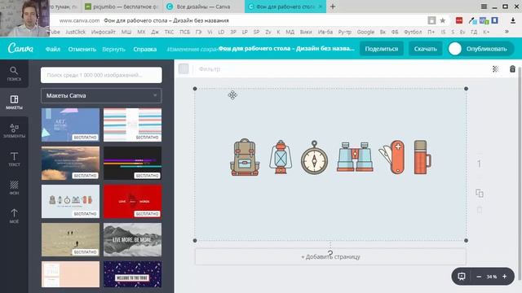Screen dimensions: 522x293
Task: Select the binoculars icon on canvas
Action: [x=355, y=157]
